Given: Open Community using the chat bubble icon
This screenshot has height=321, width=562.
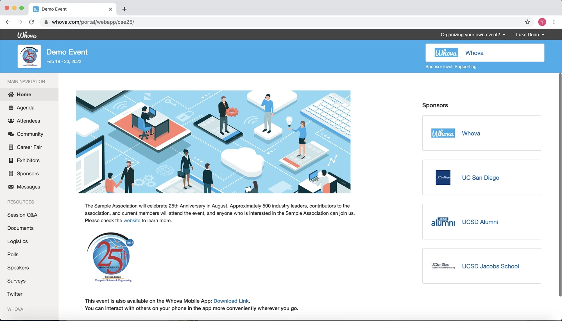Looking at the screenshot, I should 11,134.
